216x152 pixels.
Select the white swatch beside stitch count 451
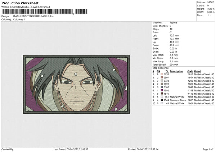tap(162, 97)
